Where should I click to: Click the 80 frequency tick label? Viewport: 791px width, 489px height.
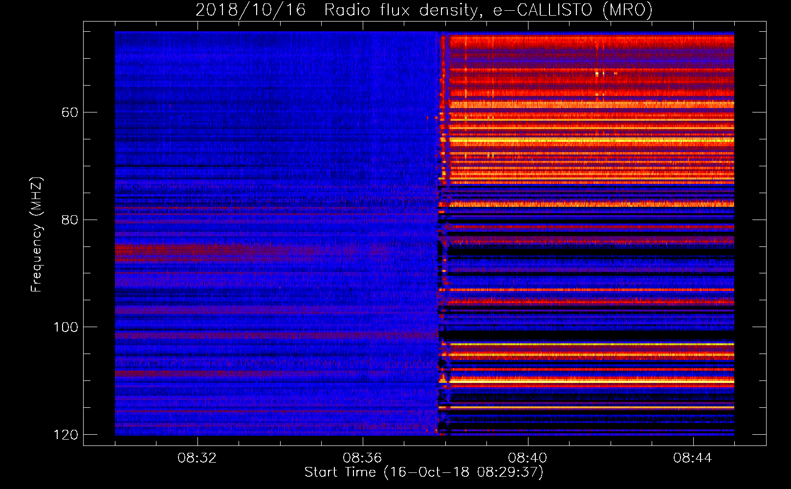pyautogui.click(x=70, y=220)
